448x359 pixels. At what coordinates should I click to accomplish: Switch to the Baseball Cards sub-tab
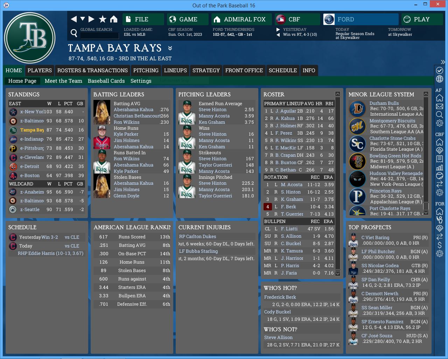106,81
